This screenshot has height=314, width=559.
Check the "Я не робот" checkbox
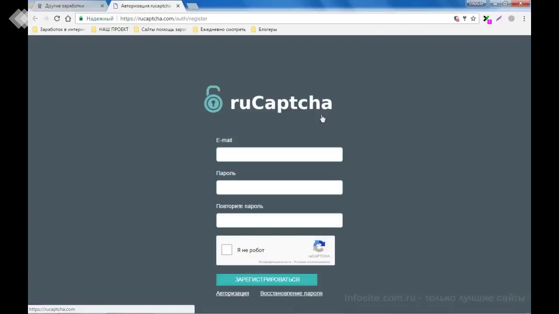point(227,250)
